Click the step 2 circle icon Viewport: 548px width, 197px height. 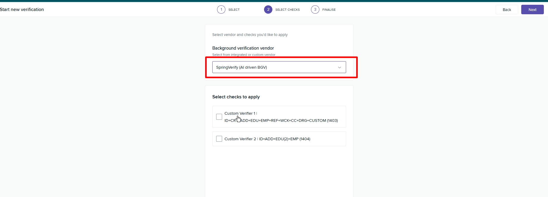pyautogui.click(x=268, y=10)
